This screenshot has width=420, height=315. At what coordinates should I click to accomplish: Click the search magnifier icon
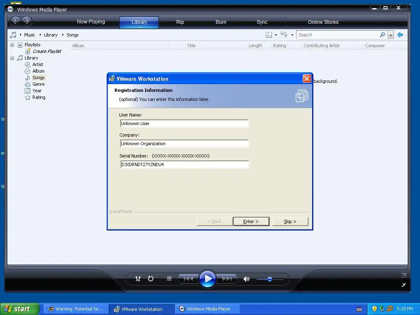[383, 34]
